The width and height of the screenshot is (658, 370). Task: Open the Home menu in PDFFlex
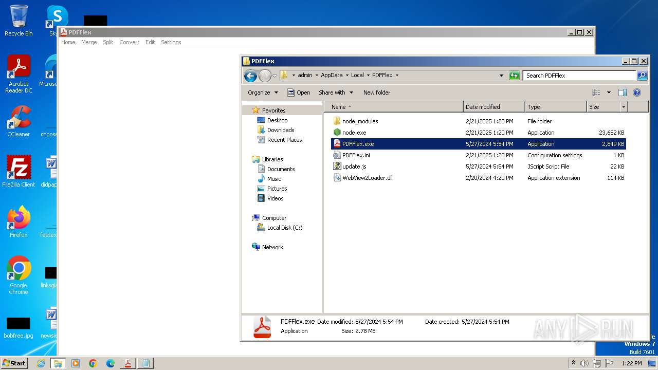click(68, 42)
